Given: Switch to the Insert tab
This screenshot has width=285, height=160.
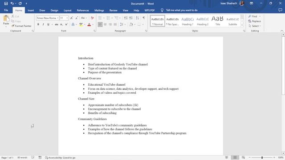Looking at the screenshot, I should click(31, 10).
